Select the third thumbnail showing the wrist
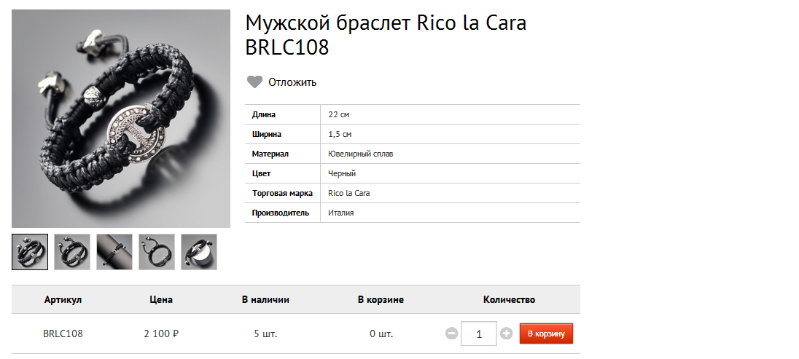 click(114, 252)
